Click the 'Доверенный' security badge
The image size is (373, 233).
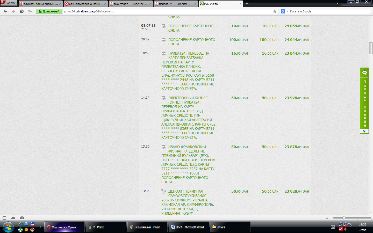[49, 11]
